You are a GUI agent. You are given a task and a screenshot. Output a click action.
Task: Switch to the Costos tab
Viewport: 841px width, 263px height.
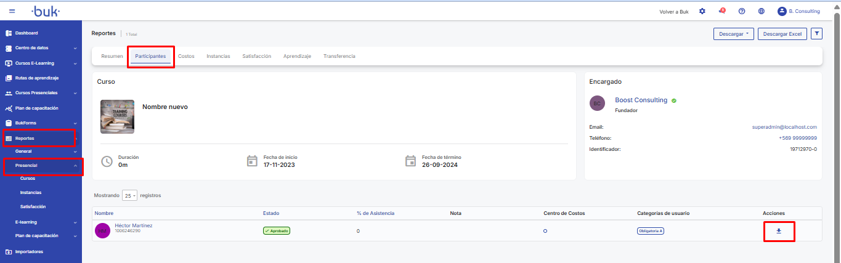186,56
